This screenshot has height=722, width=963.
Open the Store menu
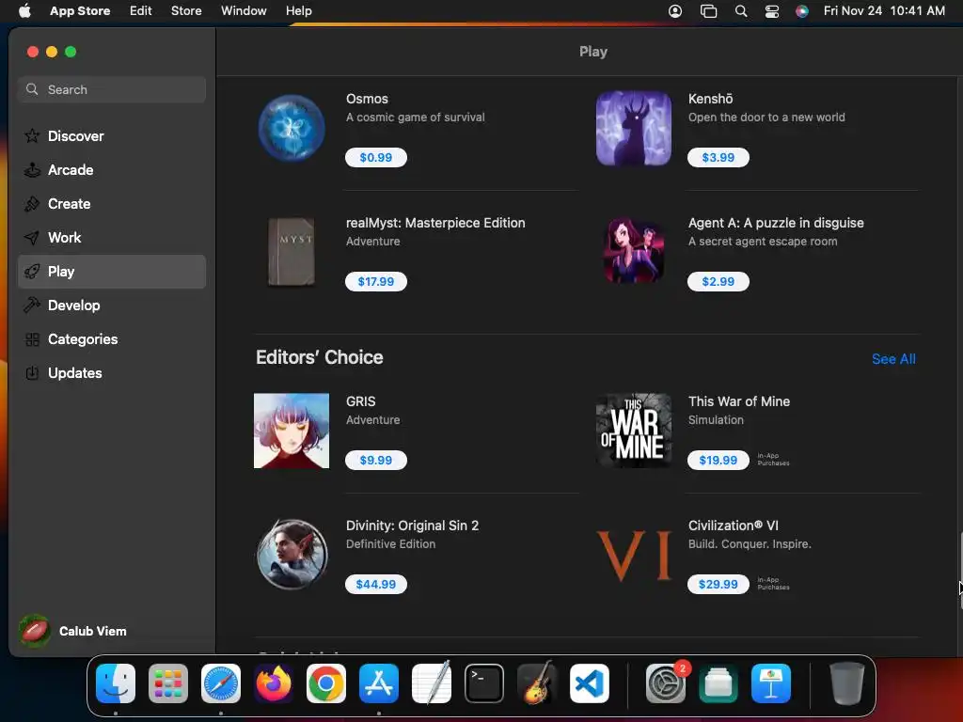[x=186, y=11]
